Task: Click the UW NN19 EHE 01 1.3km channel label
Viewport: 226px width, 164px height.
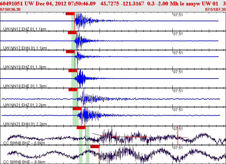Action: 25,86
